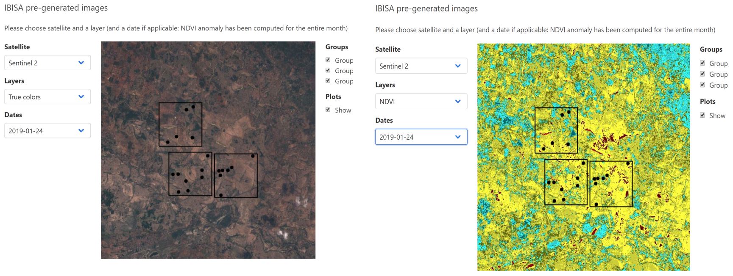Viewport: 733px width, 276px height.
Task: Open Satellite dropdown in the True colors panel
Action: [x=47, y=63]
